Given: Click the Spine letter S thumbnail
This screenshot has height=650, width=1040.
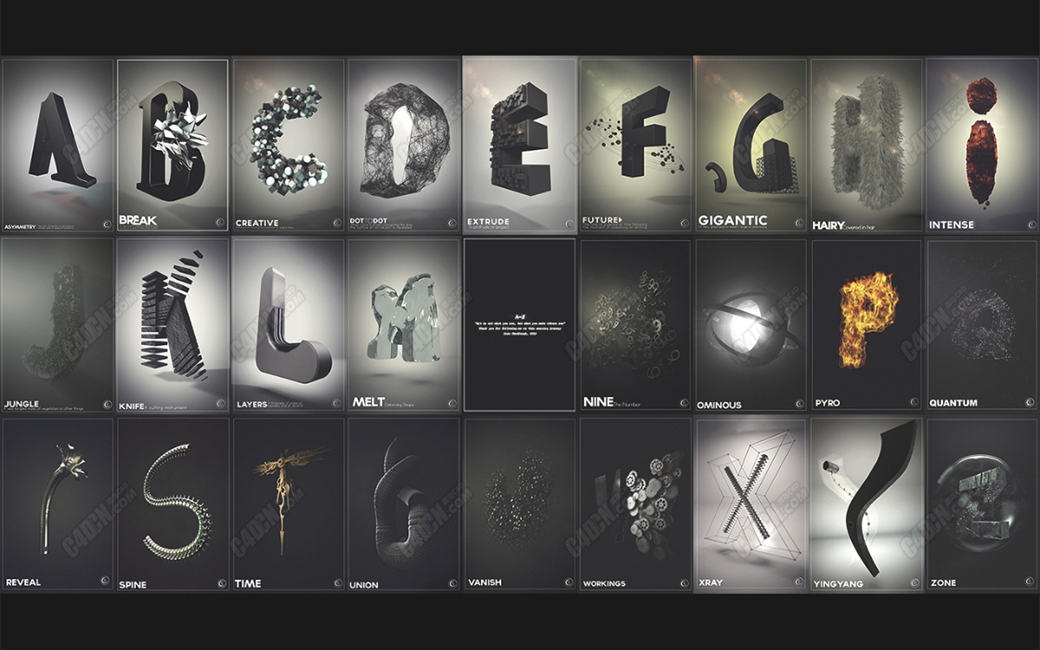Looking at the screenshot, I should point(172,504).
